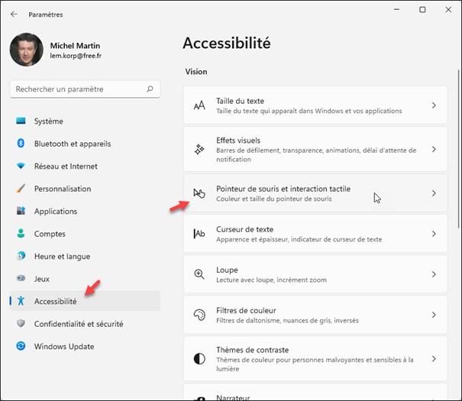Expand Curseur de texte chevron
Viewport: 462px width, 401px height.
(434, 234)
